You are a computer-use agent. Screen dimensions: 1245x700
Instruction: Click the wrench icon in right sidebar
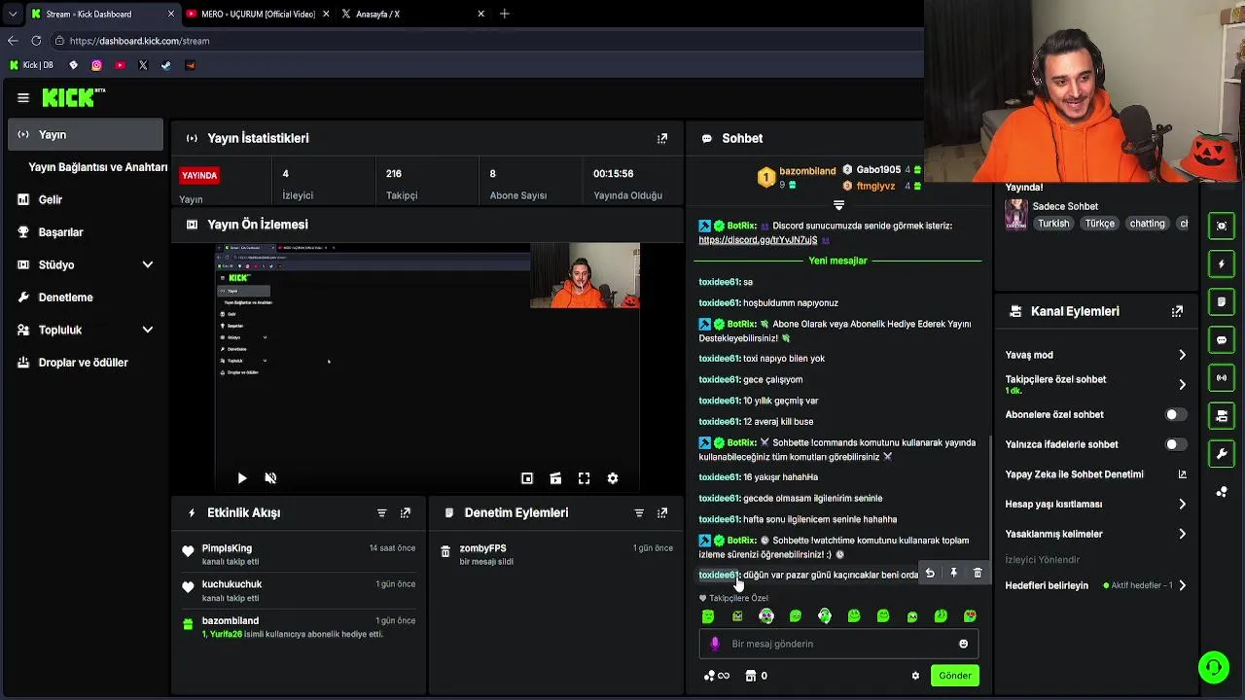coord(1222,454)
